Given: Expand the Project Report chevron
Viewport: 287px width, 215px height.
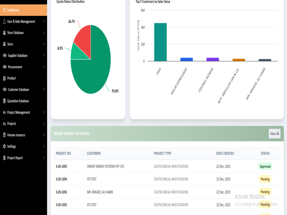Looking at the screenshot, I should pos(44,158).
